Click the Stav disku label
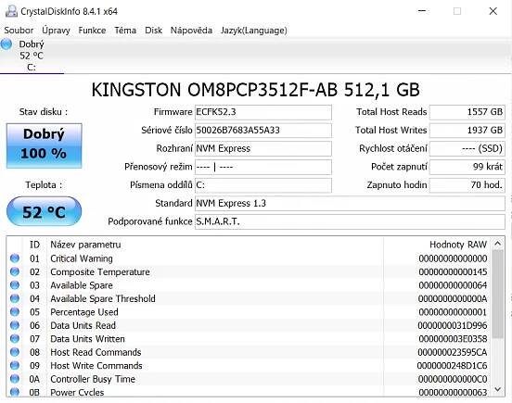Image resolution: width=512 pixels, height=403 pixels. pyautogui.click(x=44, y=112)
